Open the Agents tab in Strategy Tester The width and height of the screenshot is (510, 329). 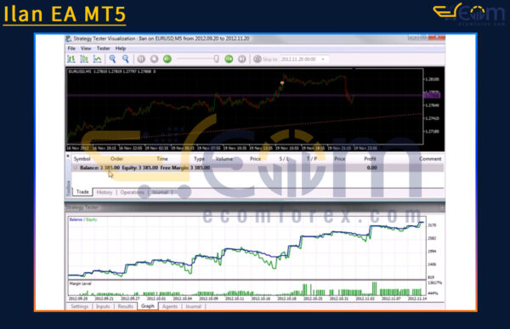(x=170, y=306)
